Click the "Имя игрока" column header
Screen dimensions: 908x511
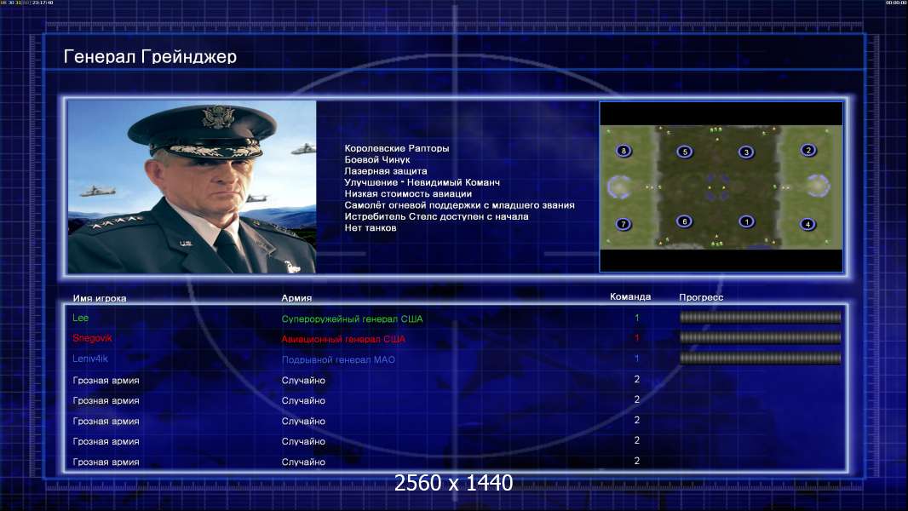pyautogui.click(x=100, y=299)
